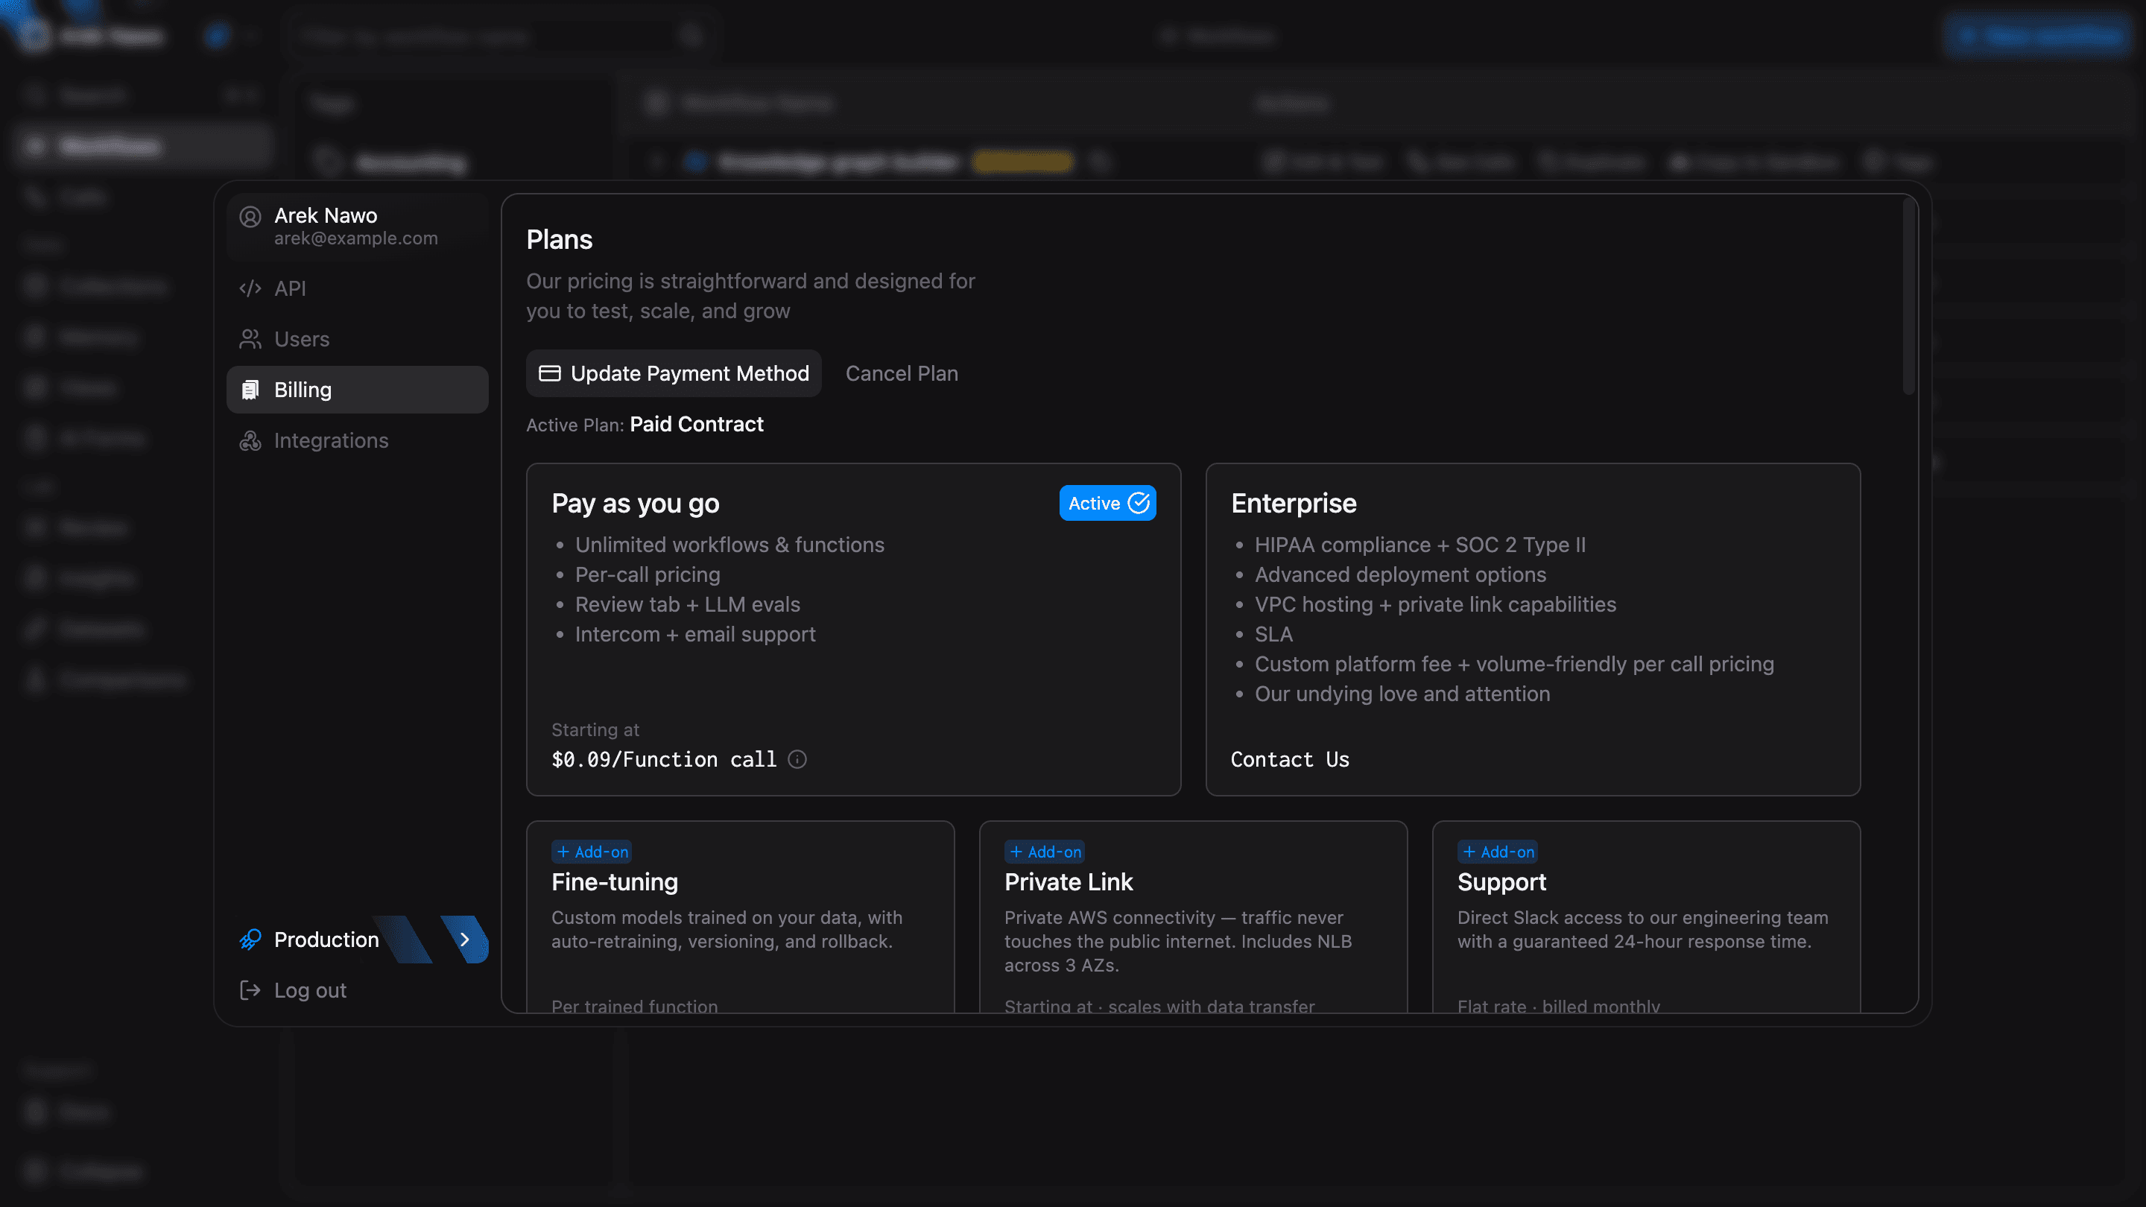Click the log out arrow icon
The width and height of the screenshot is (2146, 1207).
tap(250, 990)
